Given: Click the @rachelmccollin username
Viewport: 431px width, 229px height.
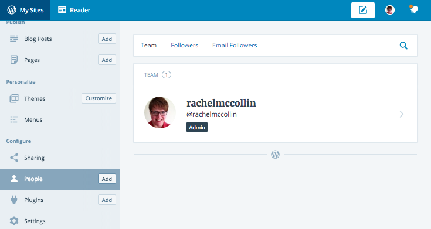Looking at the screenshot, I should coord(212,114).
